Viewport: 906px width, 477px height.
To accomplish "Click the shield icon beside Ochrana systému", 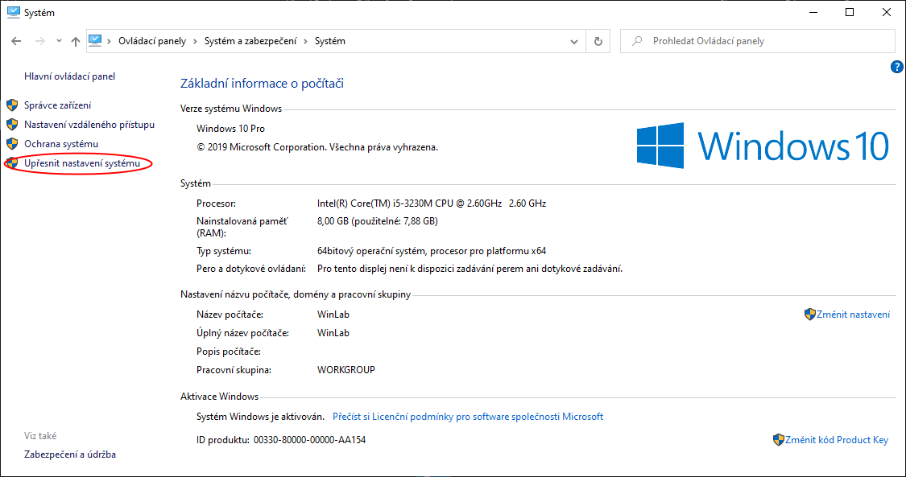I will [x=12, y=144].
